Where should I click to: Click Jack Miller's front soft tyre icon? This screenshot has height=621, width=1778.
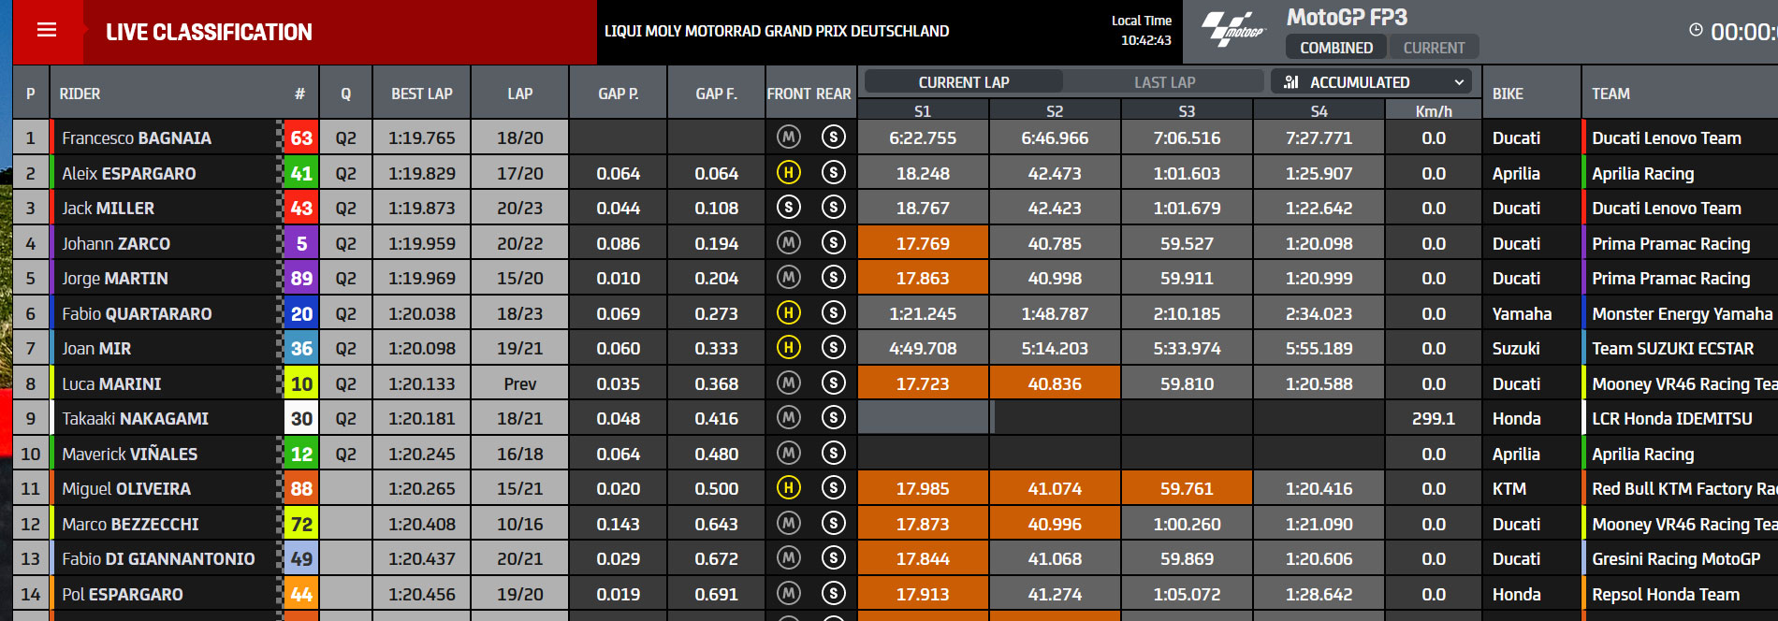point(789,208)
